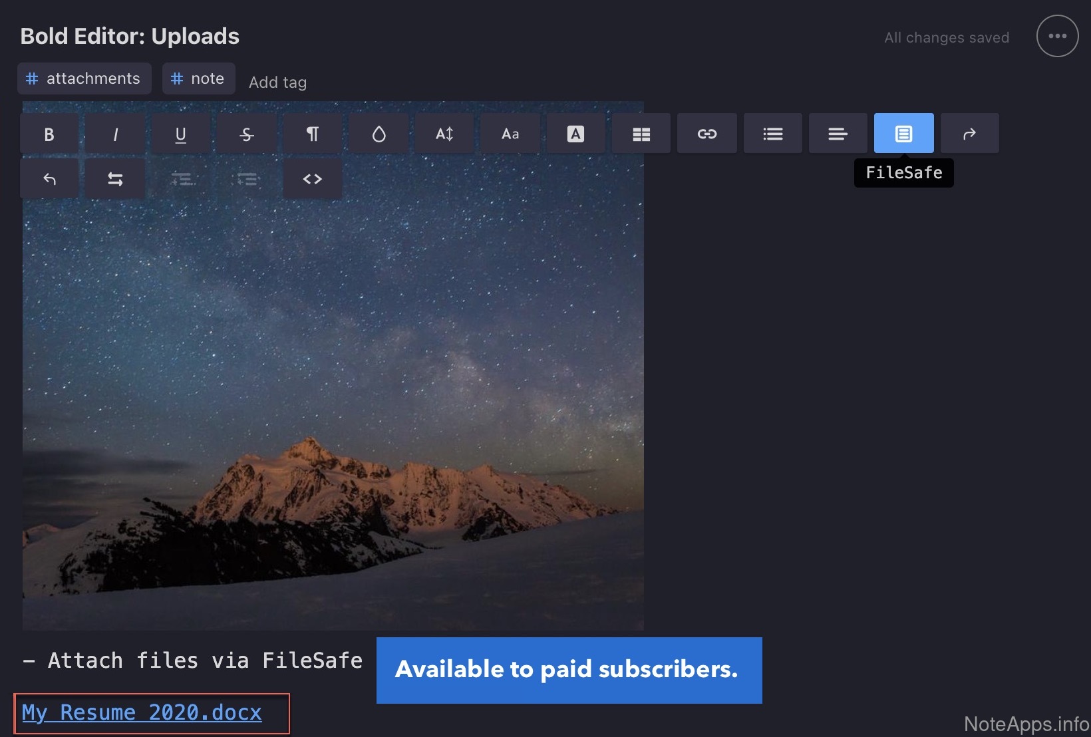
Task: Select the attachments tag
Action: tap(84, 78)
